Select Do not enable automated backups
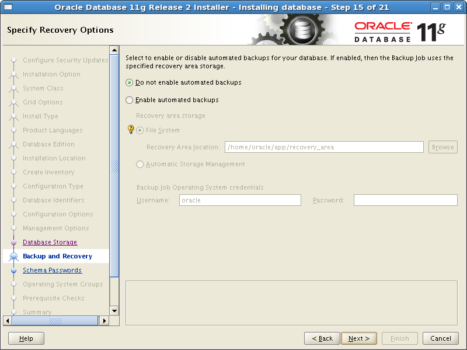Screen dimensions: 467x350 click(129, 82)
